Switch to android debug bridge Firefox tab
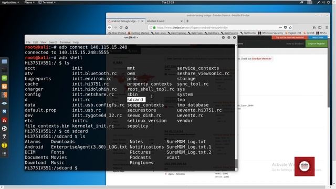The height and width of the screenshot is (189, 336). [125, 21]
